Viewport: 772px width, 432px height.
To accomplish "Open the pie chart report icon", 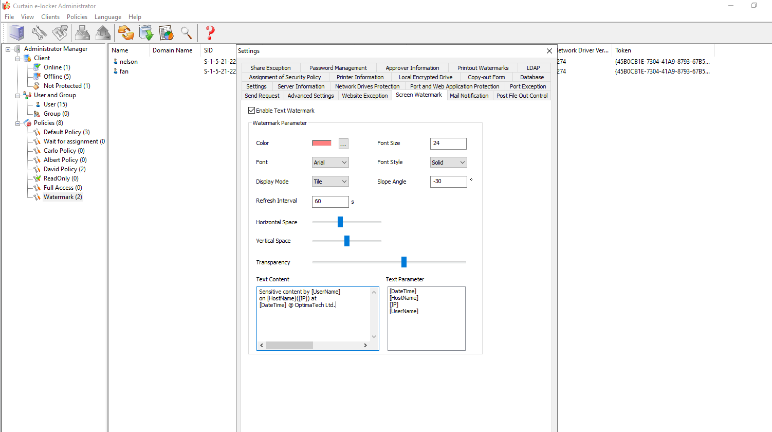I will click(x=166, y=33).
